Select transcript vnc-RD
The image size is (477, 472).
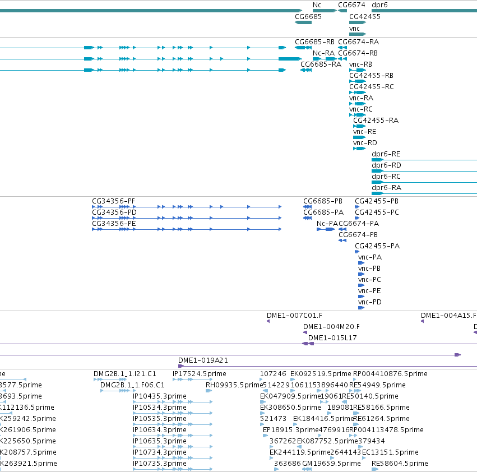[365, 144]
